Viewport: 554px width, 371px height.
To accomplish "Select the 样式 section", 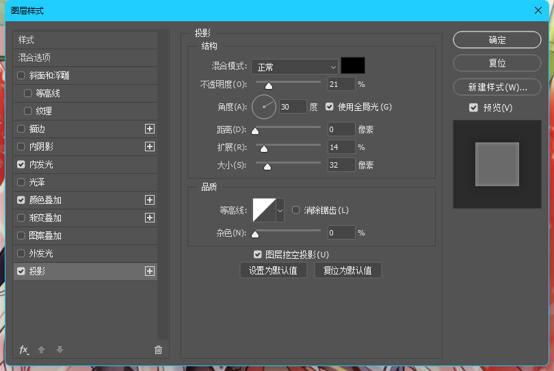I will tap(85, 40).
